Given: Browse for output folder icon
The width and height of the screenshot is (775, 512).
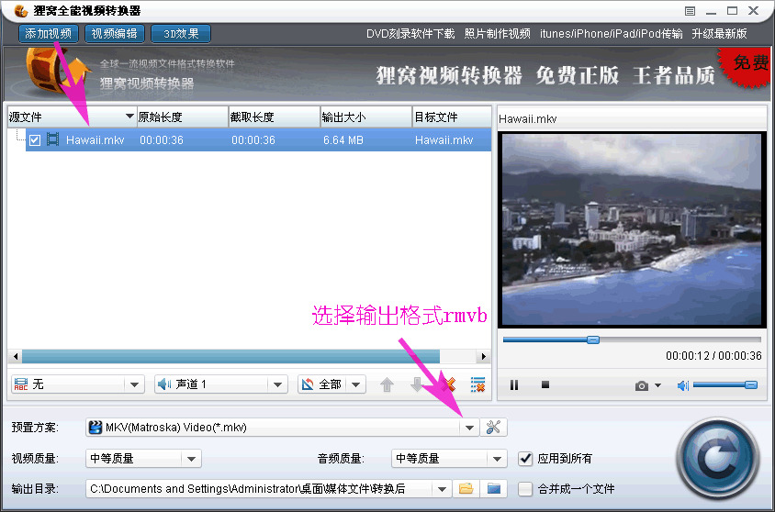Looking at the screenshot, I should click(x=466, y=489).
